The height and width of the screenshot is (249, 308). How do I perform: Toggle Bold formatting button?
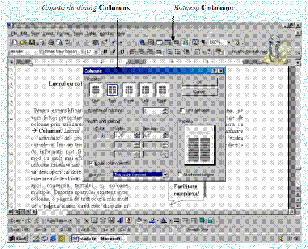tap(106, 52)
